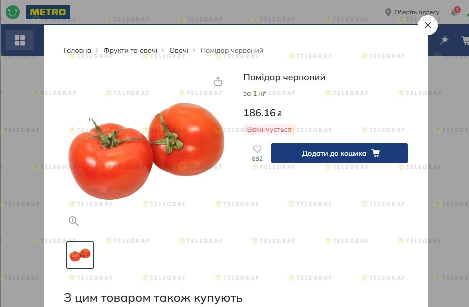
Task: Select the tomato thumbnail image
Action: 80,255
